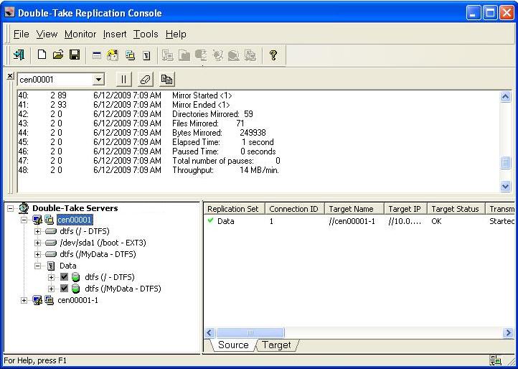The height and width of the screenshot is (369, 518).
Task: Click the Open folder toolbar icon
Action: 58,55
